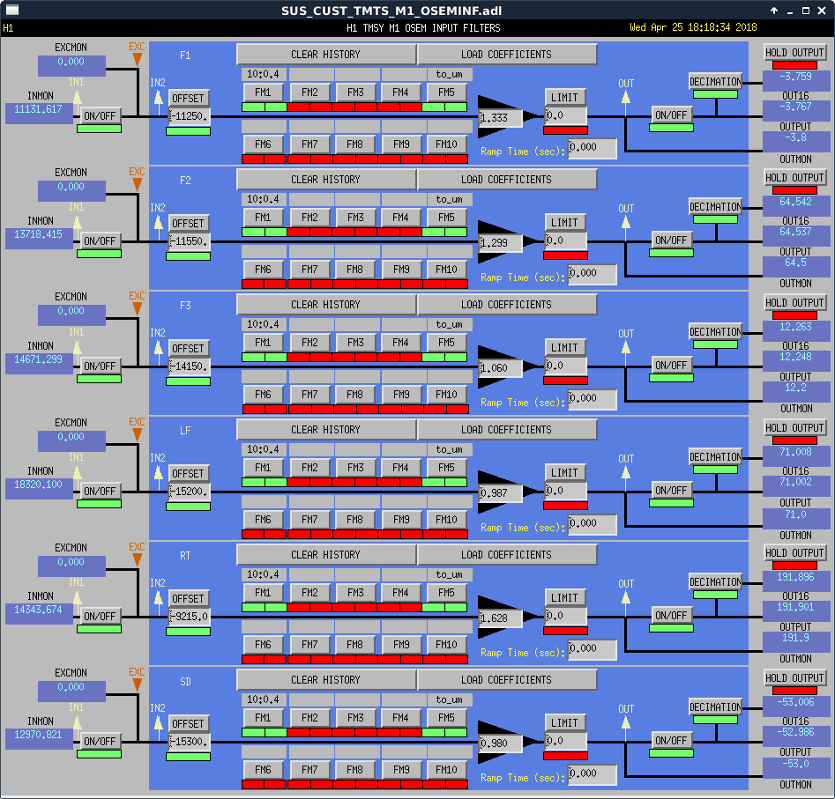Viewport: 835px width, 799px height.
Task: Enable FM10 in the LF filter bank
Action: pyautogui.click(x=446, y=519)
